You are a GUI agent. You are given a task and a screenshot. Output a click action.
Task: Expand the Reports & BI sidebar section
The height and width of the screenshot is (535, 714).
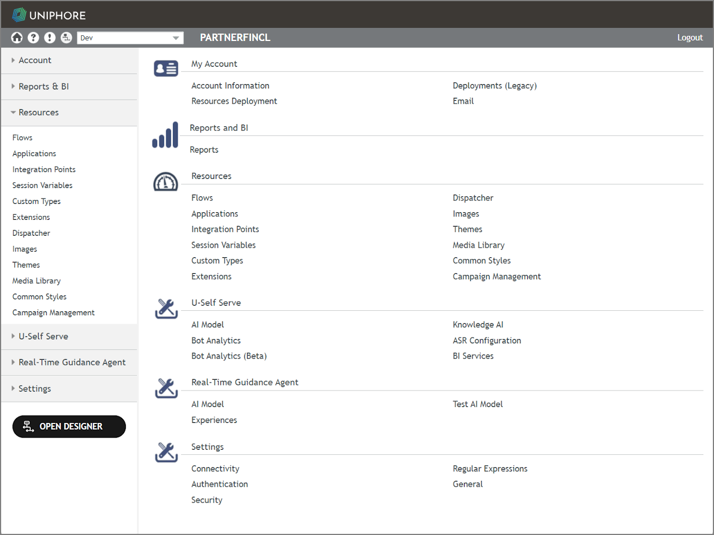(x=69, y=87)
